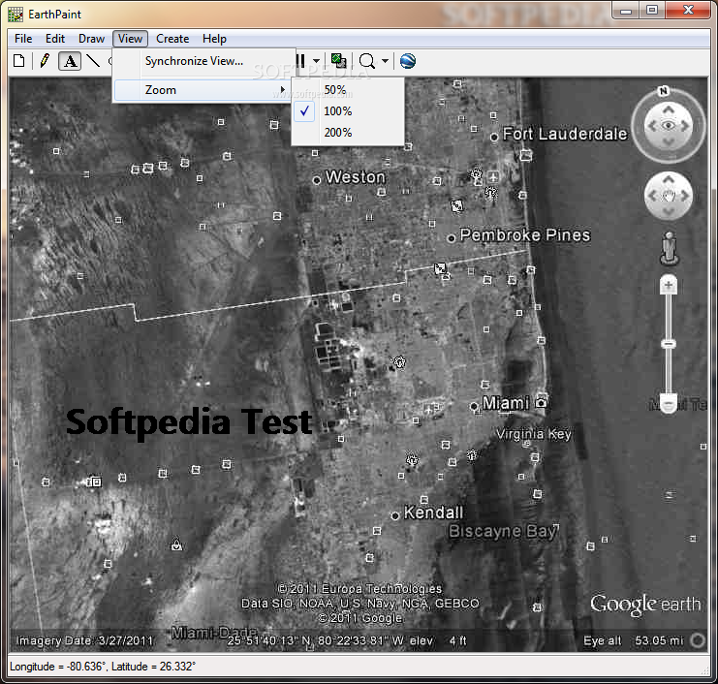The width and height of the screenshot is (718, 684).
Task: Click the Street View pegman icon
Action: coord(670,248)
